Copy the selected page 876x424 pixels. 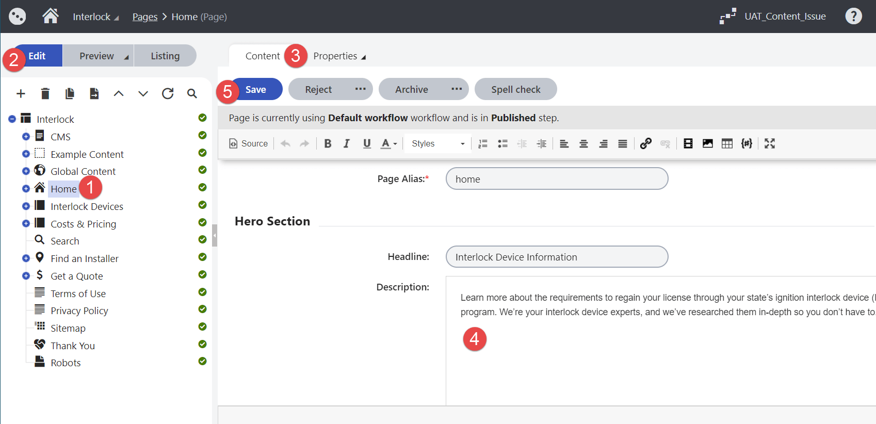(x=70, y=93)
